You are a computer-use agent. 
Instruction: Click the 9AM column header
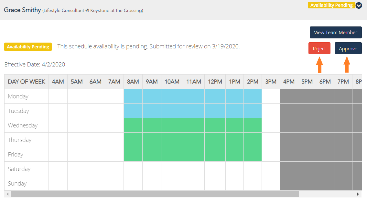[x=152, y=82]
